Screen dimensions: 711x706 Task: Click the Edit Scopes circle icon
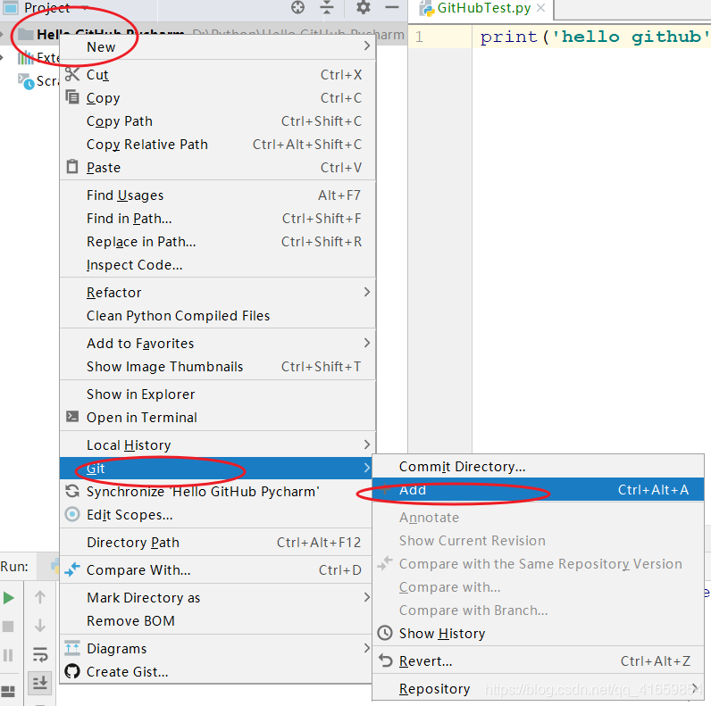click(x=72, y=514)
